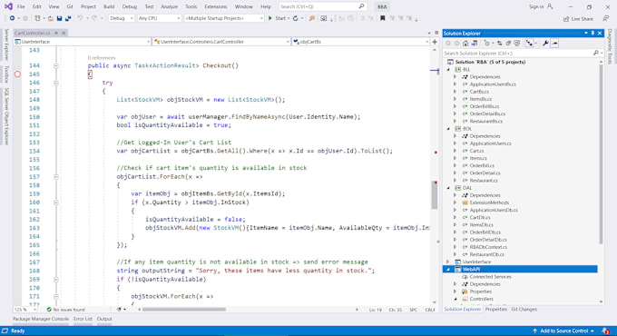617x336 pixels.
Task: Switch to the Git Changes tab
Action: [x=524, y=310]
